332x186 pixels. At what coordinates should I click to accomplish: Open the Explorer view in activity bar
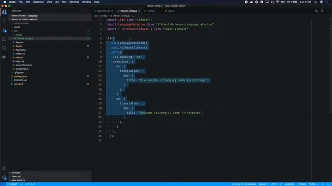(x=4, y=12)
